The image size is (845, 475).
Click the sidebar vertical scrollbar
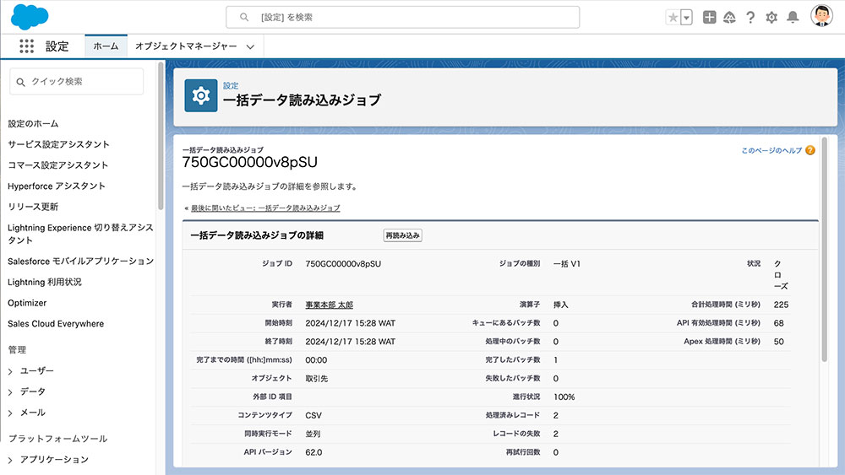[161, 137]
